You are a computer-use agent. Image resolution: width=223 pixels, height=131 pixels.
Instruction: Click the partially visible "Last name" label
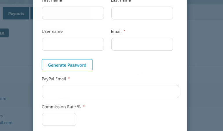click(121, 1)
